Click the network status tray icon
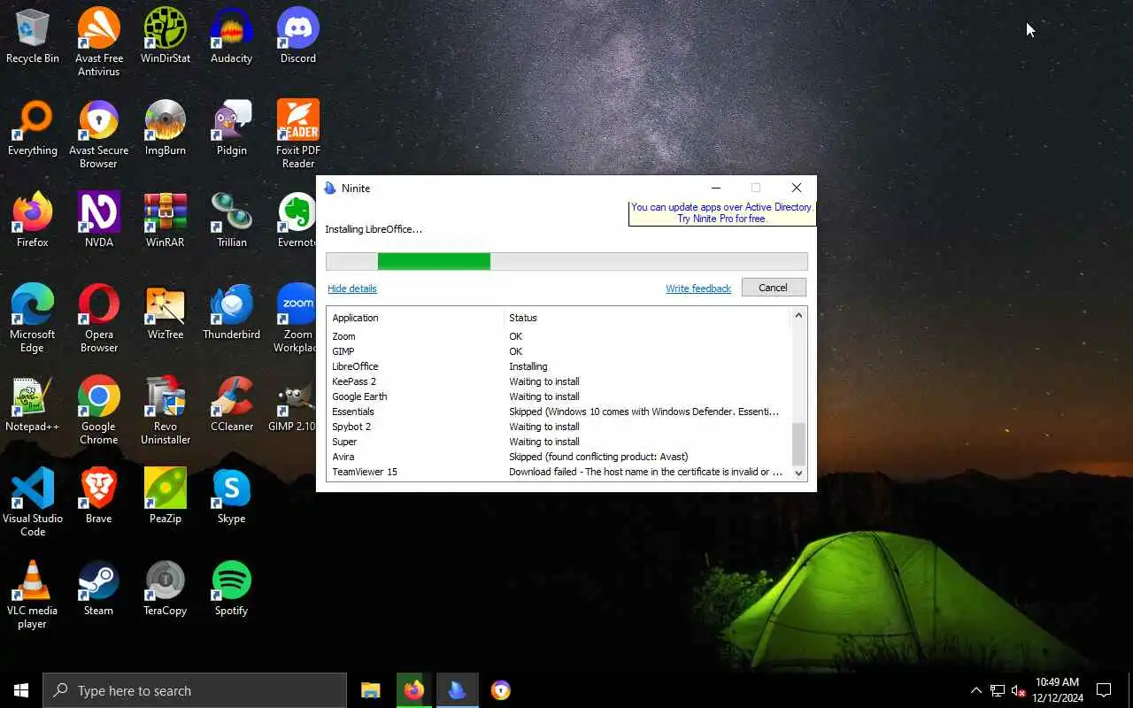 [x=997, y=690]
